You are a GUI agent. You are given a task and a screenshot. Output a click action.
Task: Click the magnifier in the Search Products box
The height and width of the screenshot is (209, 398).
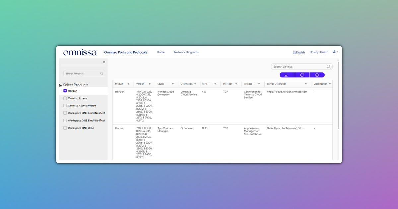(102, 73)
